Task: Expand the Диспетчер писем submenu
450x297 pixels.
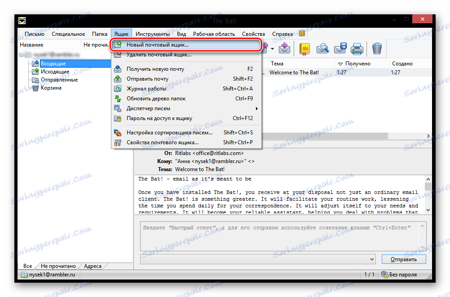Action: pyautogui.click(x=186, y=108)
